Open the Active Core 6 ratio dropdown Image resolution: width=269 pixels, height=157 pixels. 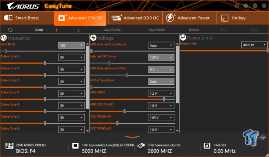(x=71, y=129)
